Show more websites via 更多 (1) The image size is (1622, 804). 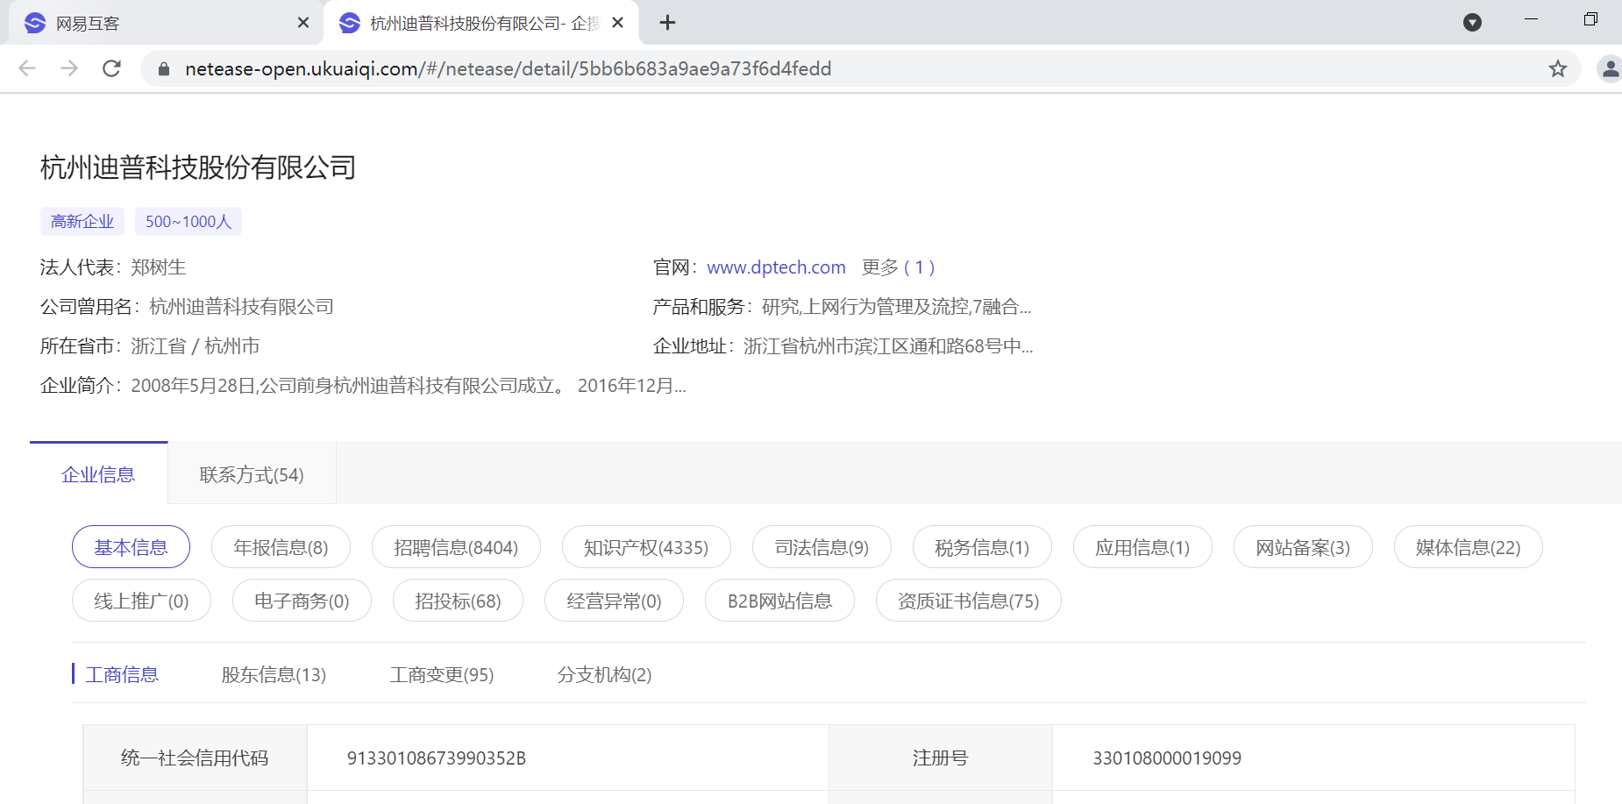(898, 267)
